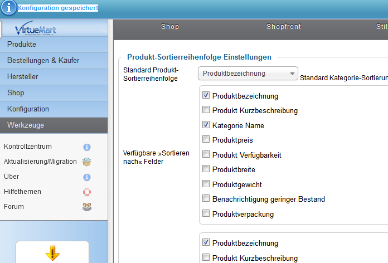Click the blue info notification icon
Viewport: 388px width, 263px height.
pos(8,9)
